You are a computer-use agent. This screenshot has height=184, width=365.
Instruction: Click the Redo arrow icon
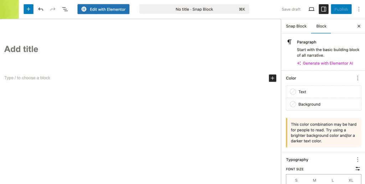53,9
